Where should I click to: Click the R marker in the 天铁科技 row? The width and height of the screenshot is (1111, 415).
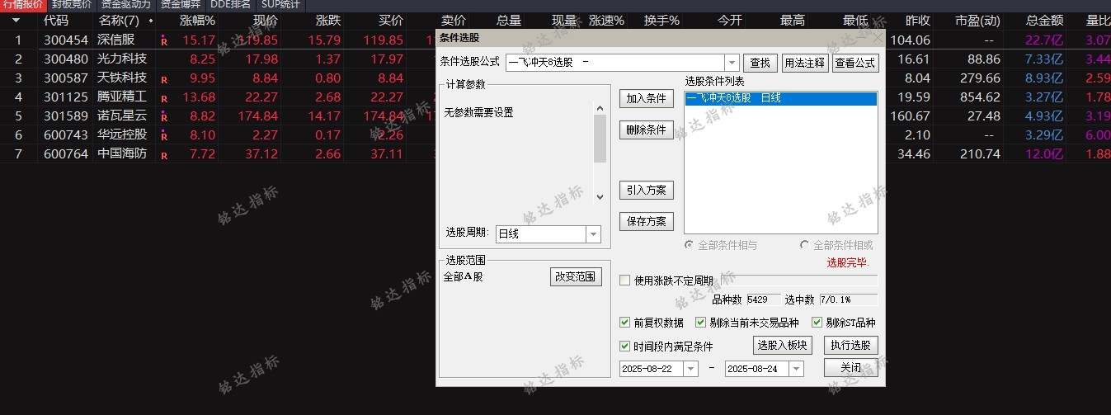[x=164, y=79]
